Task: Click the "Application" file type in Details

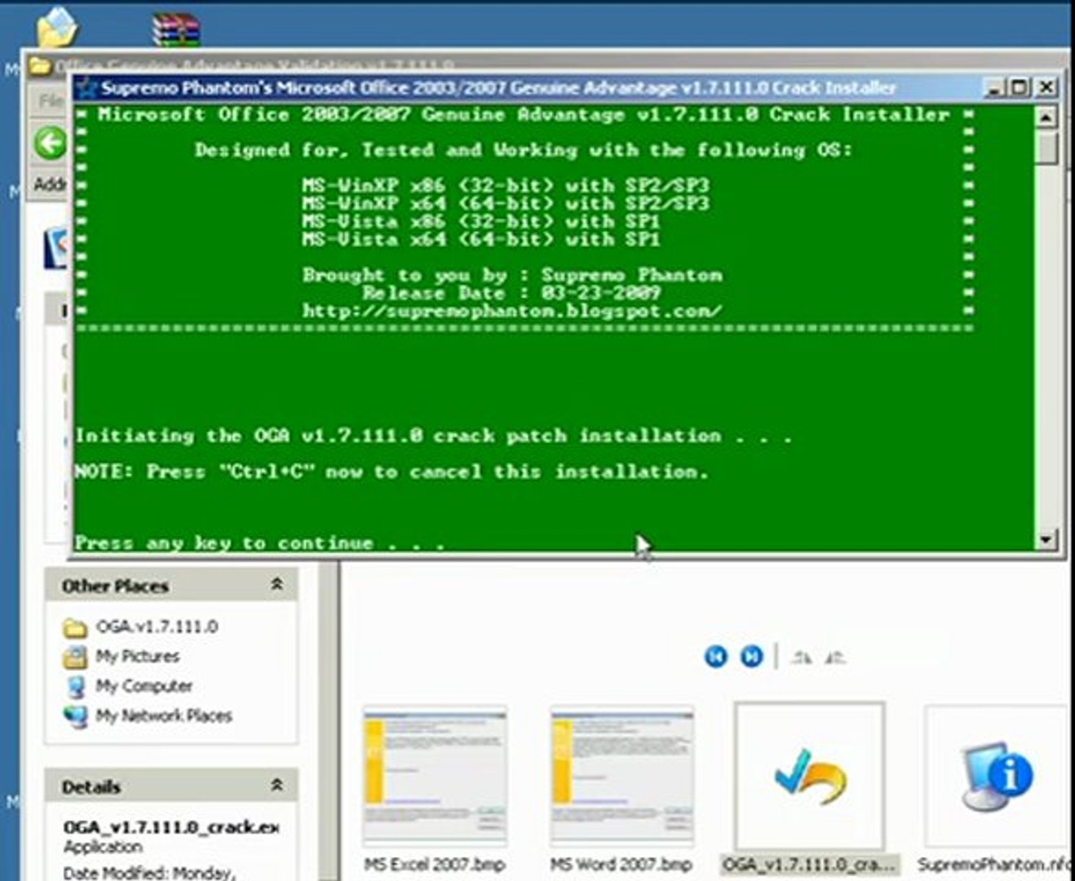Action: coord(103,847)
